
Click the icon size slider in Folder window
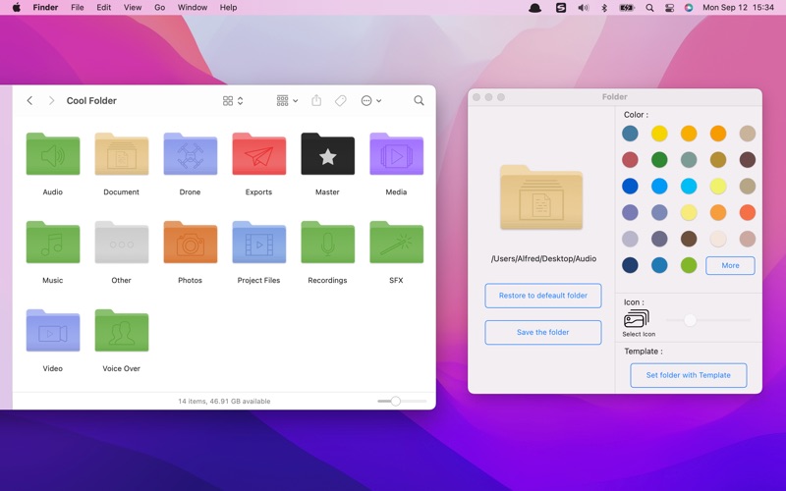click(x=708, y=320)
